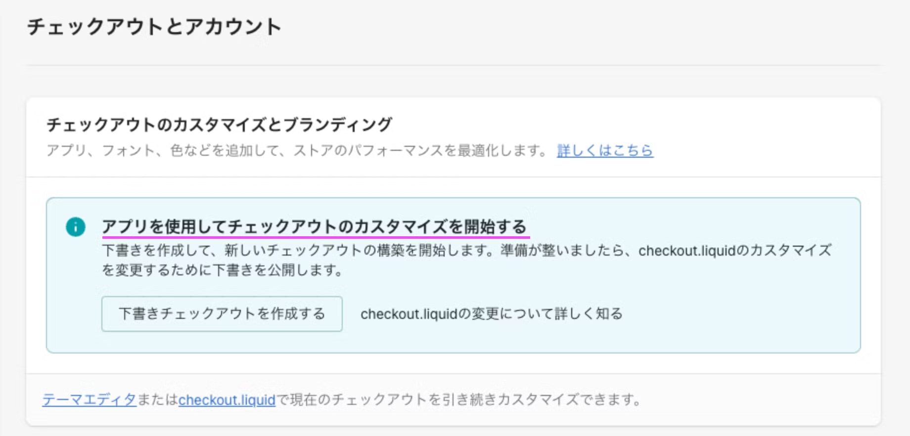Viewport: 910px width, 436px height.
Task: Click banner text line を変更するために下書きを公開します
Action: [x=222, y=270]
